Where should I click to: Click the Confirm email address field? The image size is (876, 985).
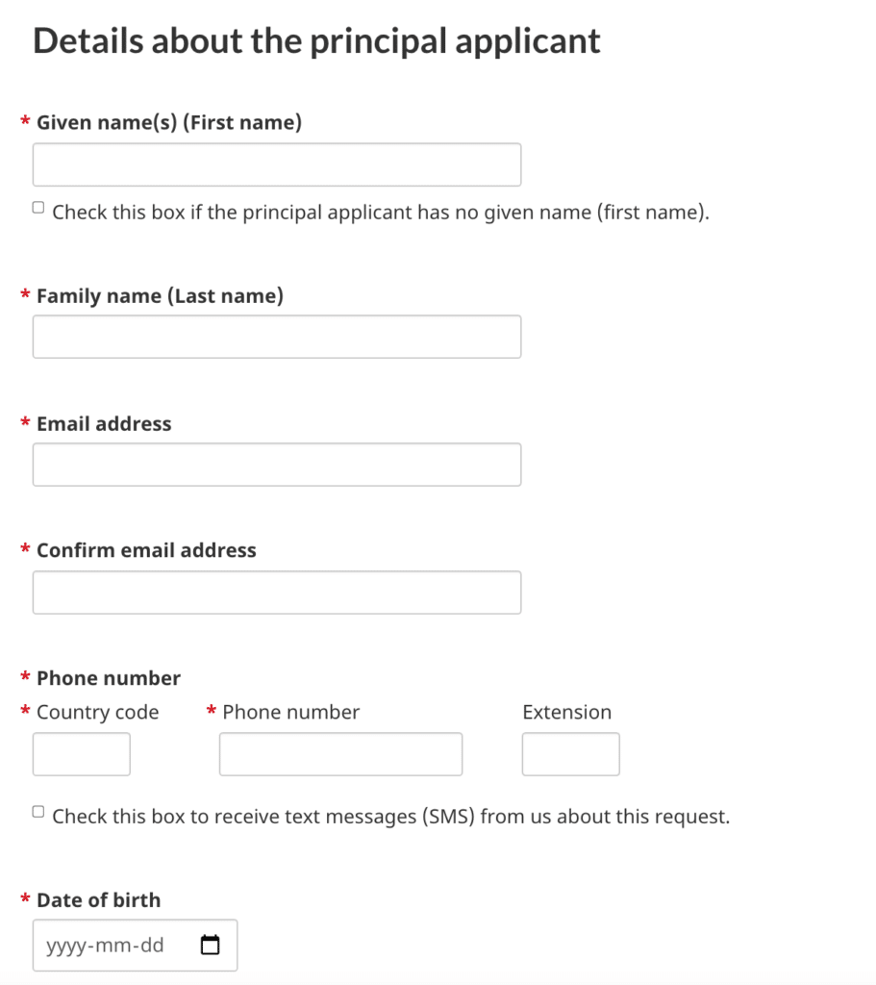(x=277, y=593)
